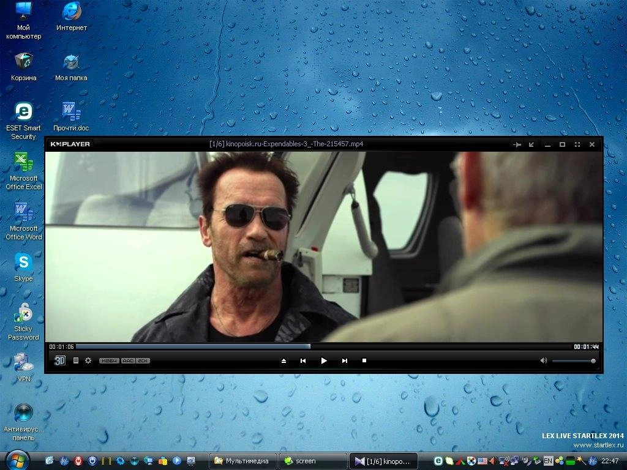Switch KMPlayer to compact mode arrow icon
The height and width of the screenshot is (470, 627).
531,144
